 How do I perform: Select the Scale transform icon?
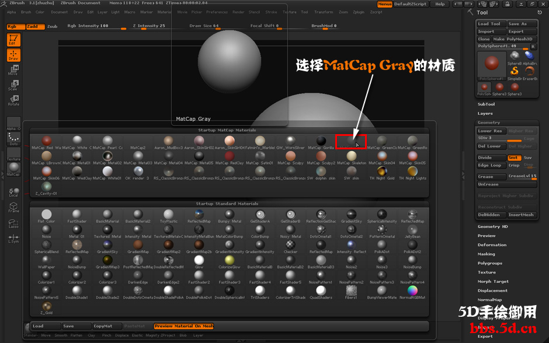[x=13, y=85]
